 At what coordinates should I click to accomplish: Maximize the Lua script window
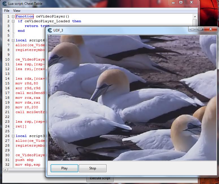click(x=181, y=2)
